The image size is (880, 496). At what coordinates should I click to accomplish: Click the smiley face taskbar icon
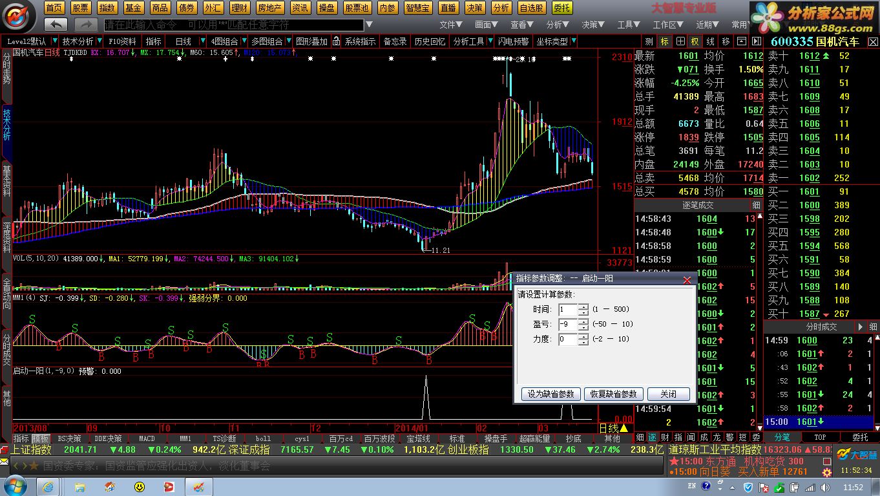[140, 486]
